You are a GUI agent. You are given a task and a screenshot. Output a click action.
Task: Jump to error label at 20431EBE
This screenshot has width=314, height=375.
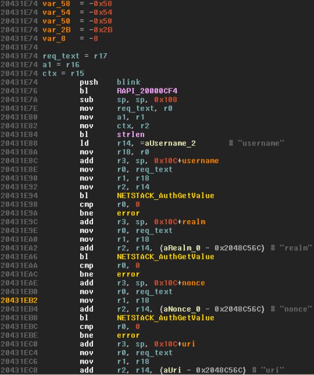click(x=128, y=335)
